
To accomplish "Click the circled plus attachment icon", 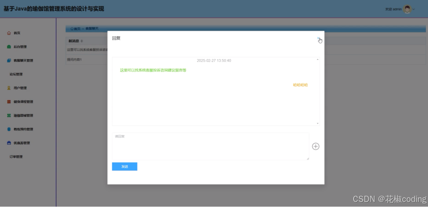I will [x=315, y=146].
